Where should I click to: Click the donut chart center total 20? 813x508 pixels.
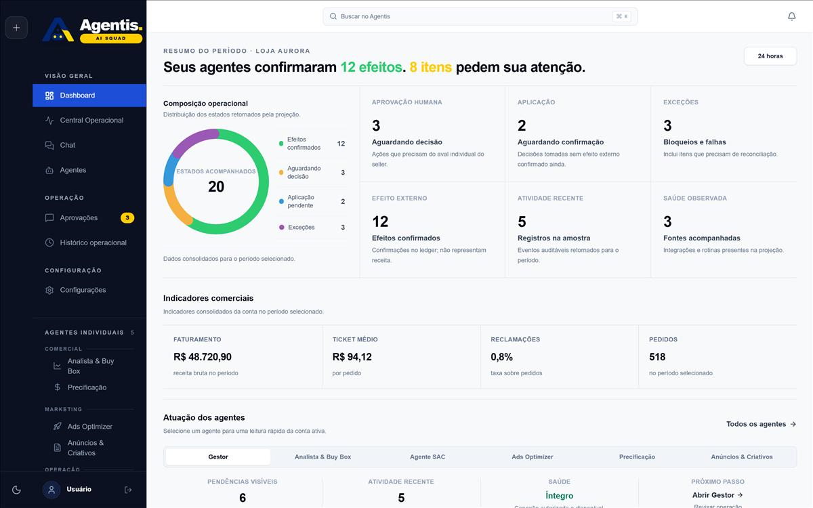(x=216, y=187)
